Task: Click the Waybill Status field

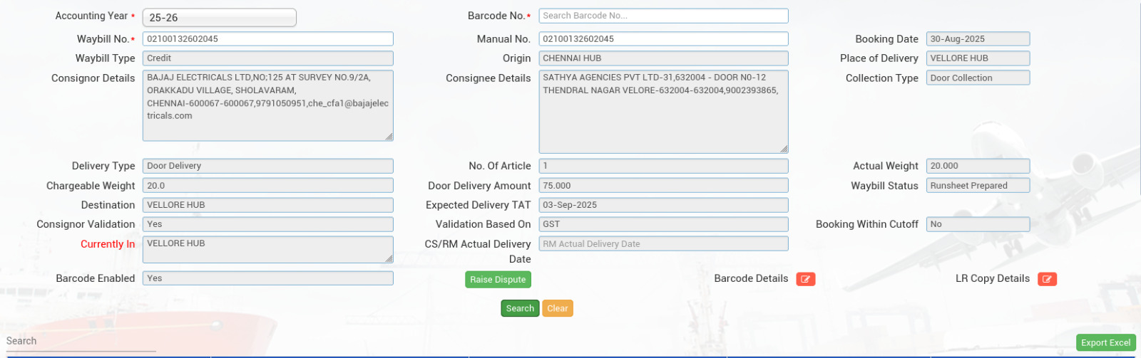Action: tap(977, 186)
